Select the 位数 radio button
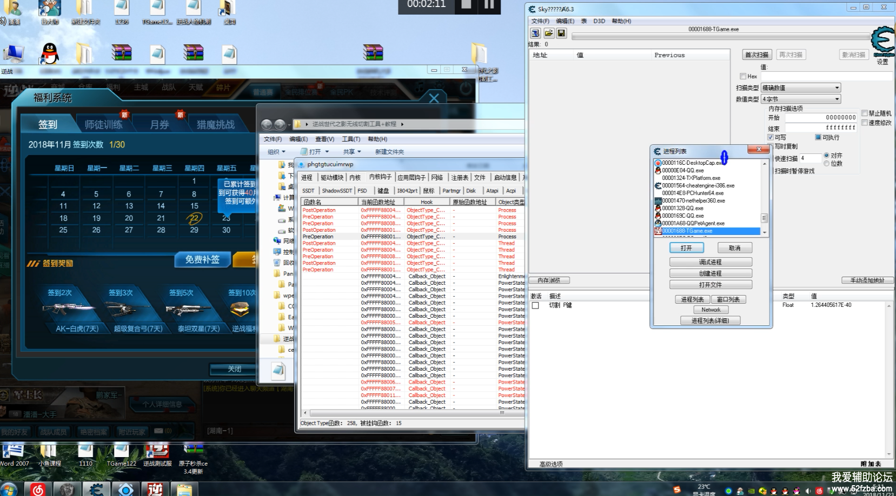The height and width of the screenshot is (496, 896). 826,163
